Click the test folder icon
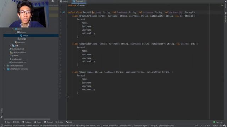 (13, 46)
